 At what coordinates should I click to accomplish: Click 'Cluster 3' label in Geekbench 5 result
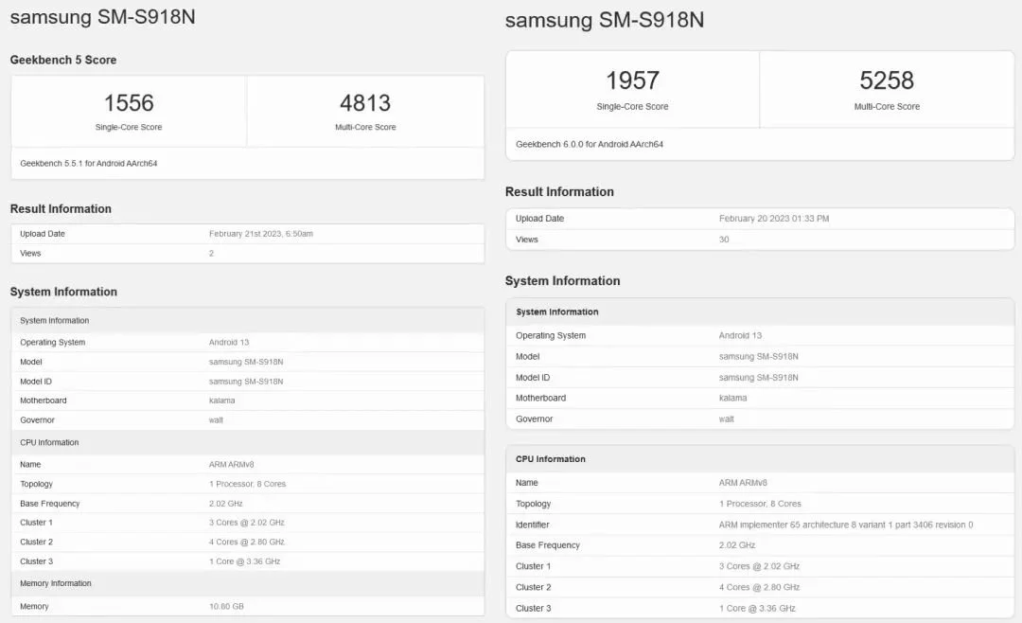coord(37,561)
